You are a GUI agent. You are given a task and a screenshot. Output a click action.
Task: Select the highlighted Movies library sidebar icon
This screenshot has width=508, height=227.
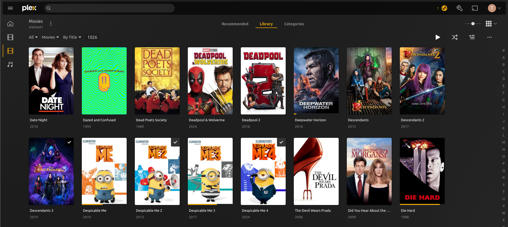click(10, 51)
